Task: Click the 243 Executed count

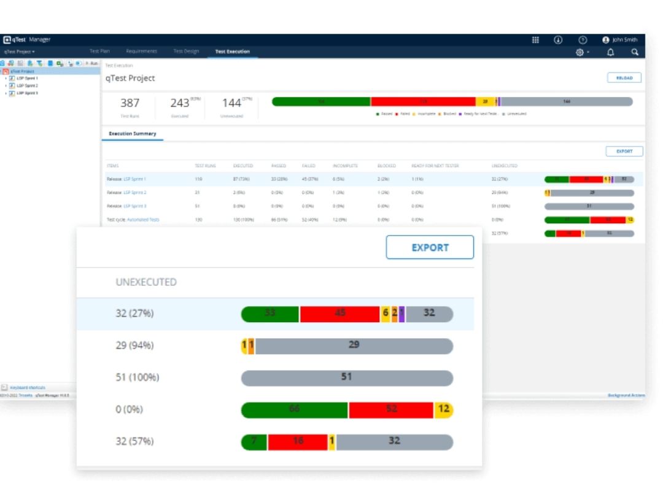Action: (180, 102)
